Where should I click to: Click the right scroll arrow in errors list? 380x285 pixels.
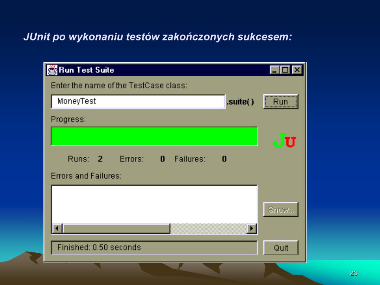252,229
